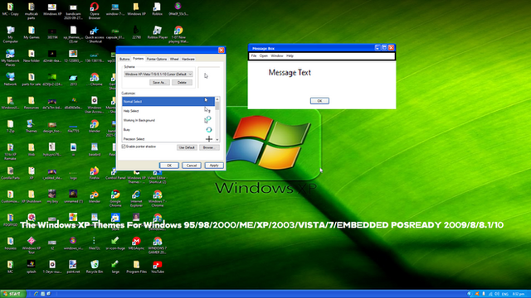Open Help menu in Message Box
Image resolution: width=531 pixels, height=298 pixels.
coord(290,55)
